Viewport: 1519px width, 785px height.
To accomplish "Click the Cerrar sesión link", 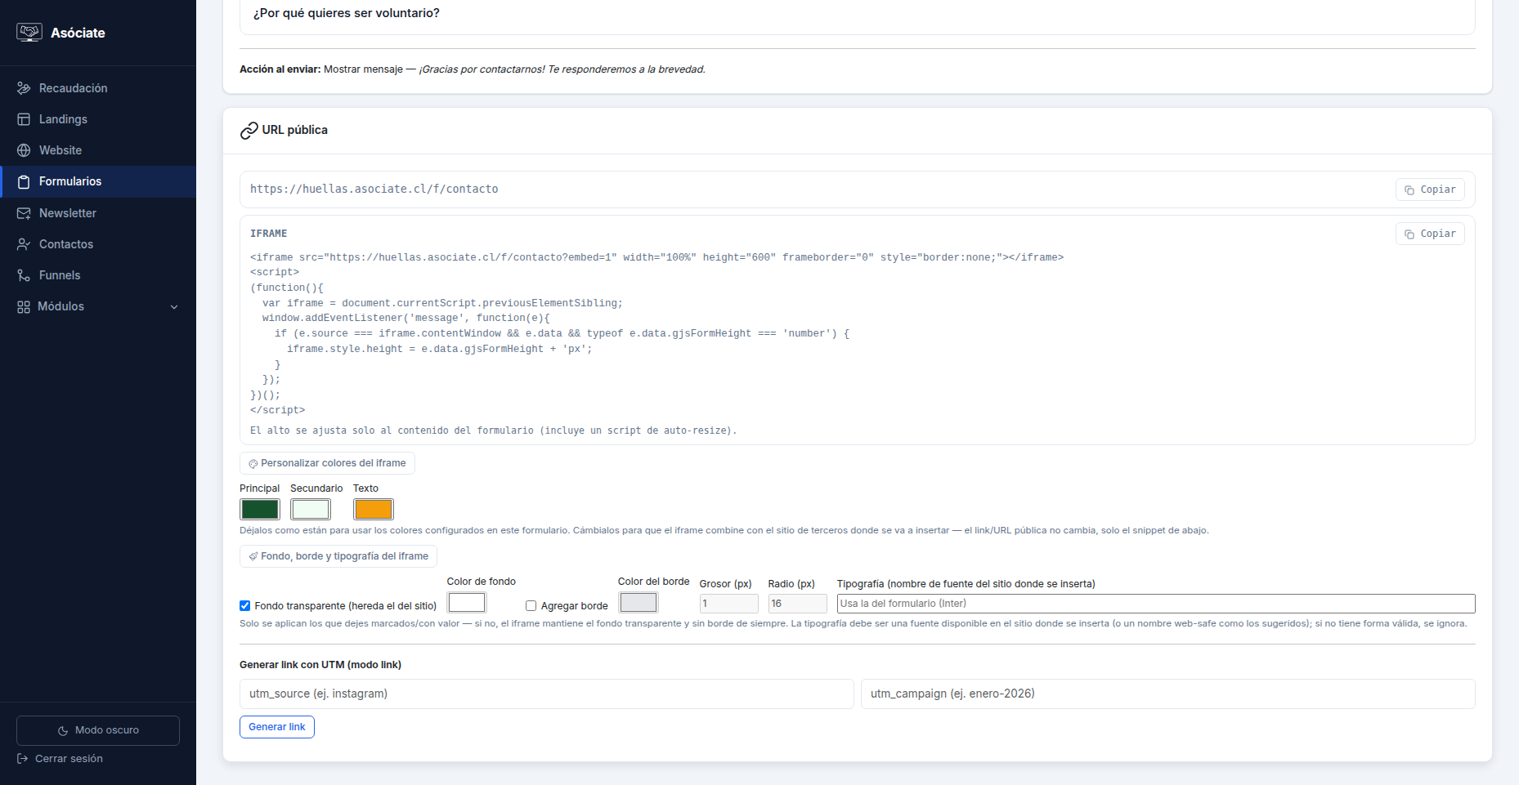I will pos(69,759).
